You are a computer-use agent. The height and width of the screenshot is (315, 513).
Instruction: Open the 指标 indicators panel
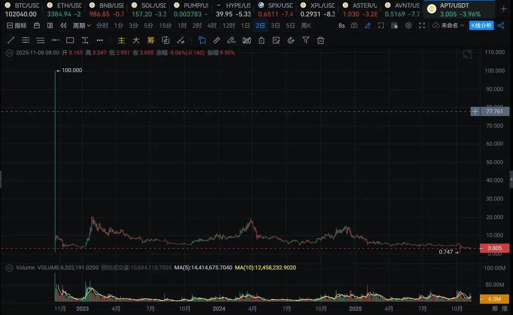pos(17,26)
